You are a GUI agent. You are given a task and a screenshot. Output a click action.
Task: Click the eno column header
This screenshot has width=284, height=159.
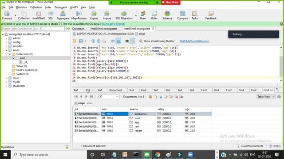pyautogui.click(x=114, y=109)
